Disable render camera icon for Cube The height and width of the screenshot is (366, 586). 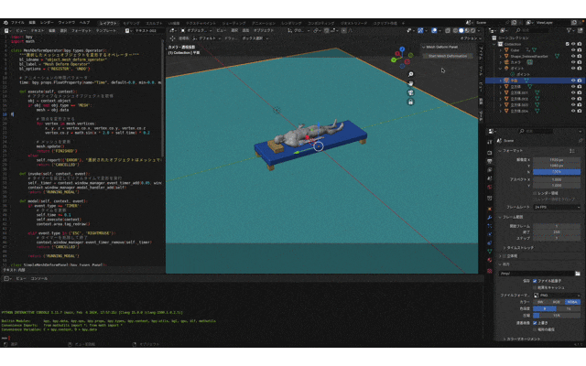click(580, 50)
